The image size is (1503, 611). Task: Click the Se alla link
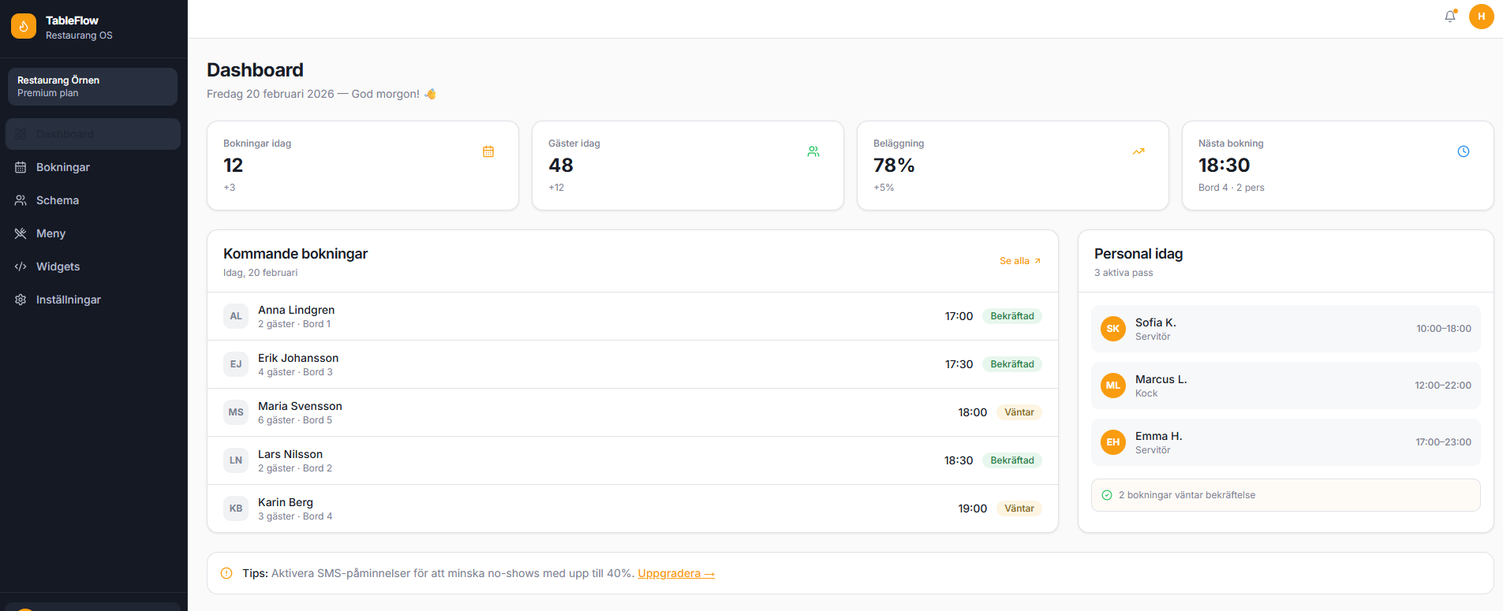click(1020, 261)
